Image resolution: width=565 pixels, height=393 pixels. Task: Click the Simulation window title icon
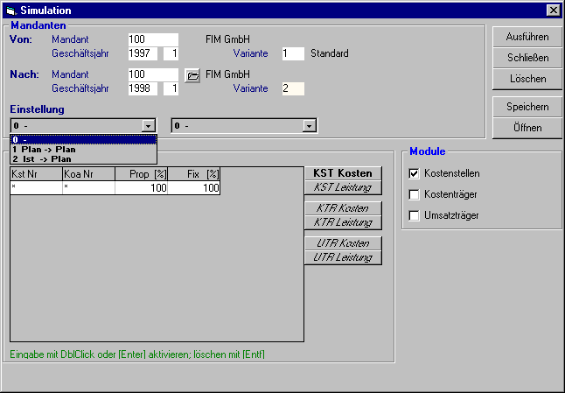(11, 11)
